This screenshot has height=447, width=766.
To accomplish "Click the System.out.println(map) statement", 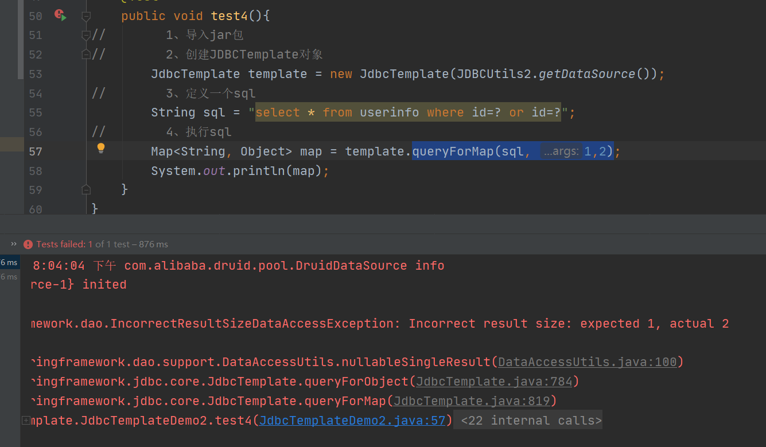I will tap(240, 171).
